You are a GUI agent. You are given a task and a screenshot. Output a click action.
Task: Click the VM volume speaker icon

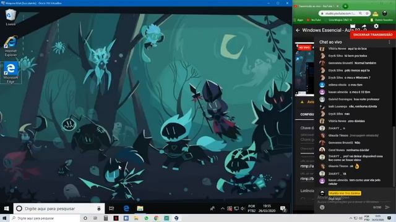[x=243, y=208]
